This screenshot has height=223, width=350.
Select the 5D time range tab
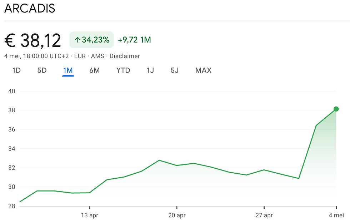42,70
